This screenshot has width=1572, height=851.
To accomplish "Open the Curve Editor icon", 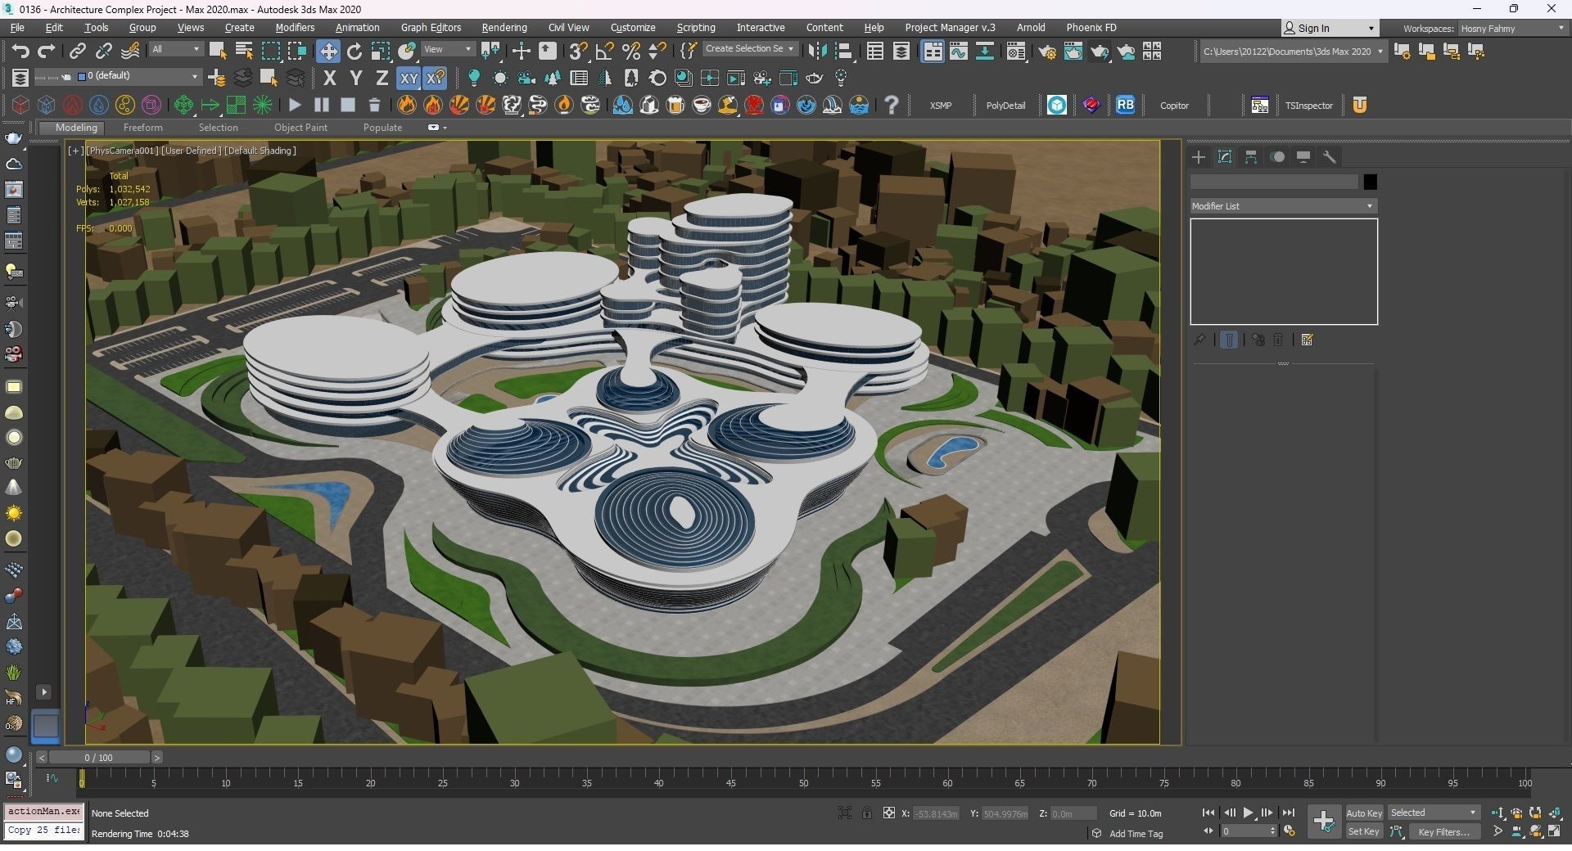I will point(958,52).
